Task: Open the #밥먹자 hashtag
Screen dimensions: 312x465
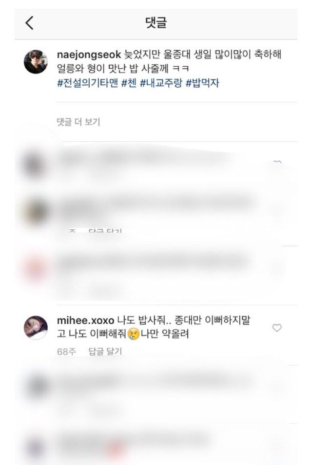Action: pyautogui.click(x=202, y=83)
